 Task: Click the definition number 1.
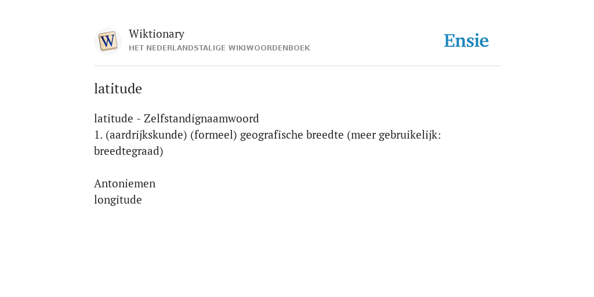[98, 135]
